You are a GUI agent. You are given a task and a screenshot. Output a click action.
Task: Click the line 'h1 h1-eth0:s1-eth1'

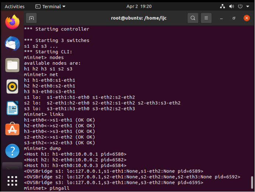tap(50, 80)
